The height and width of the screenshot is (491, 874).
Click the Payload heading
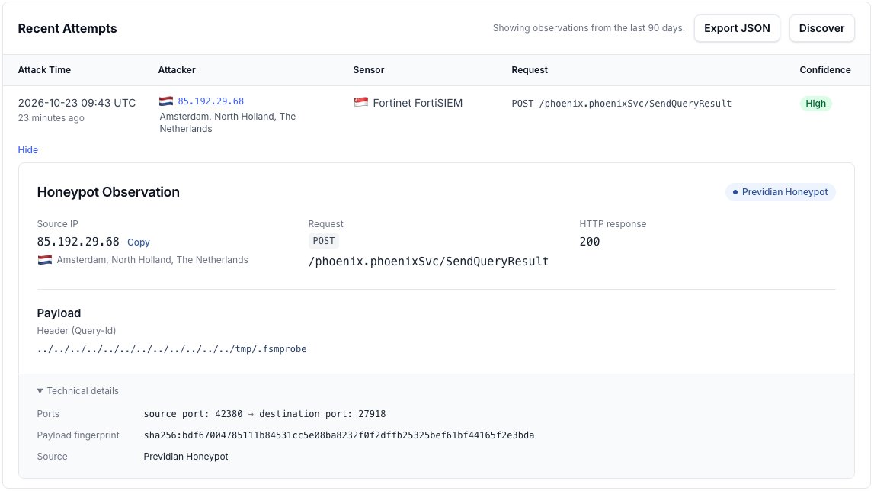pyautogui.click(x=59, y=313)
